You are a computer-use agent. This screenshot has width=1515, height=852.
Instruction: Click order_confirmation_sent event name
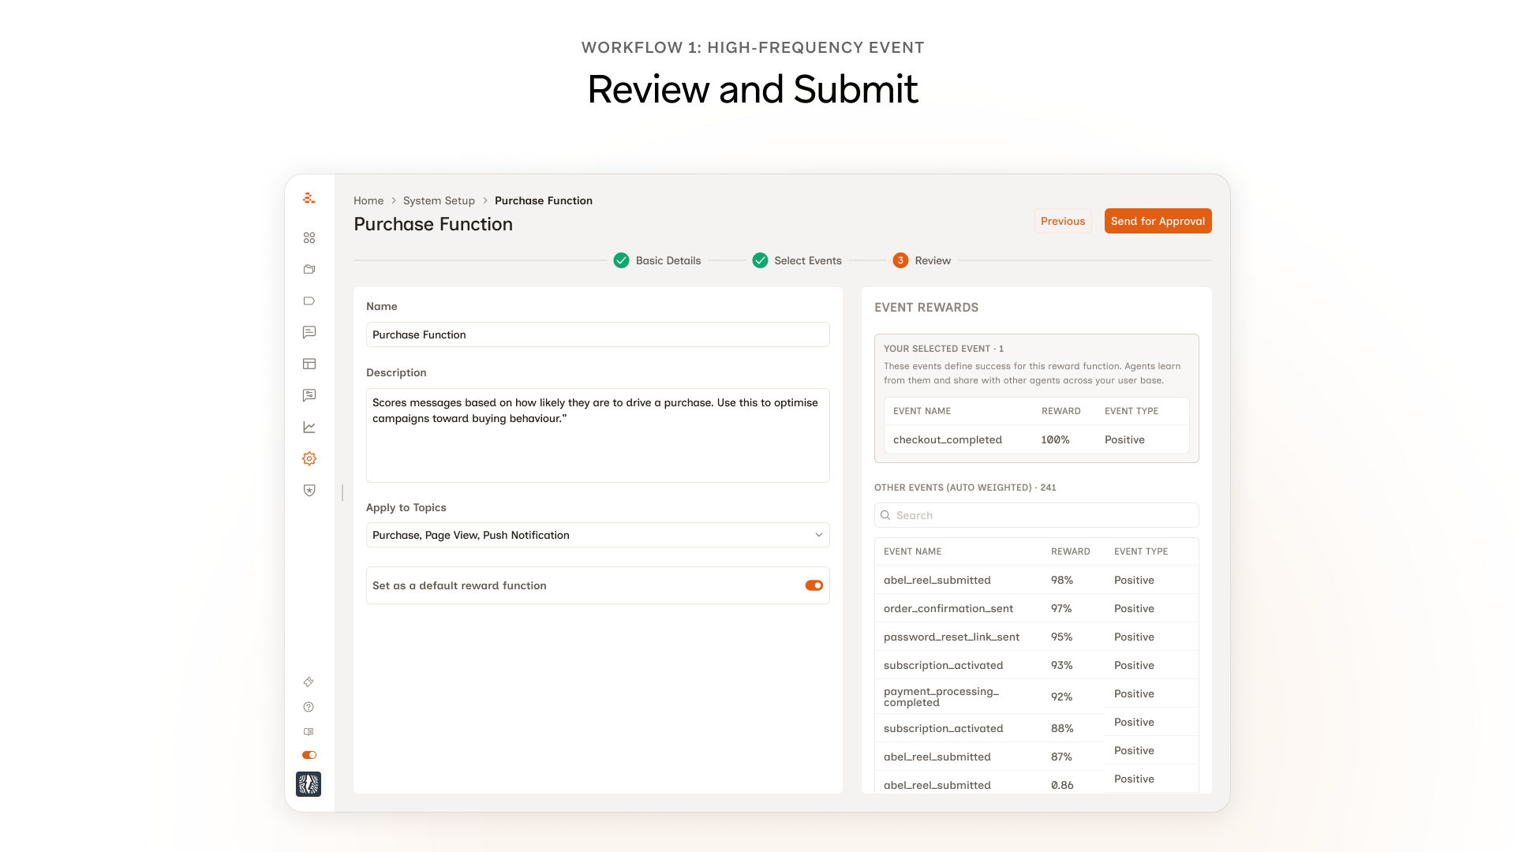tap(948, 608)
